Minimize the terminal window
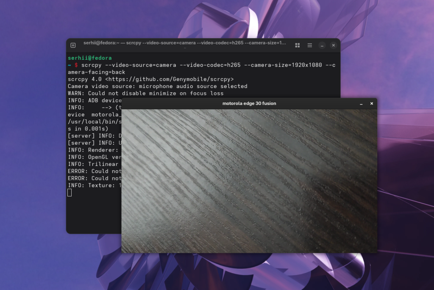This screenshot has height=290, width=434. pos(322,45)
